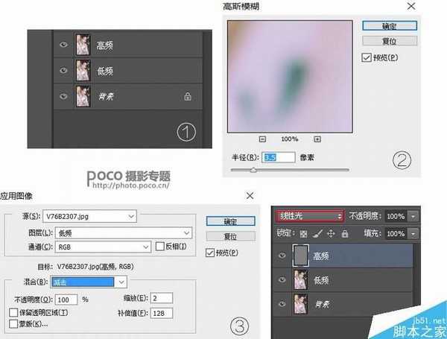Zoom out the Gaussian blur preview
Screen dimensions: 447x339
(x=262, y=139)
